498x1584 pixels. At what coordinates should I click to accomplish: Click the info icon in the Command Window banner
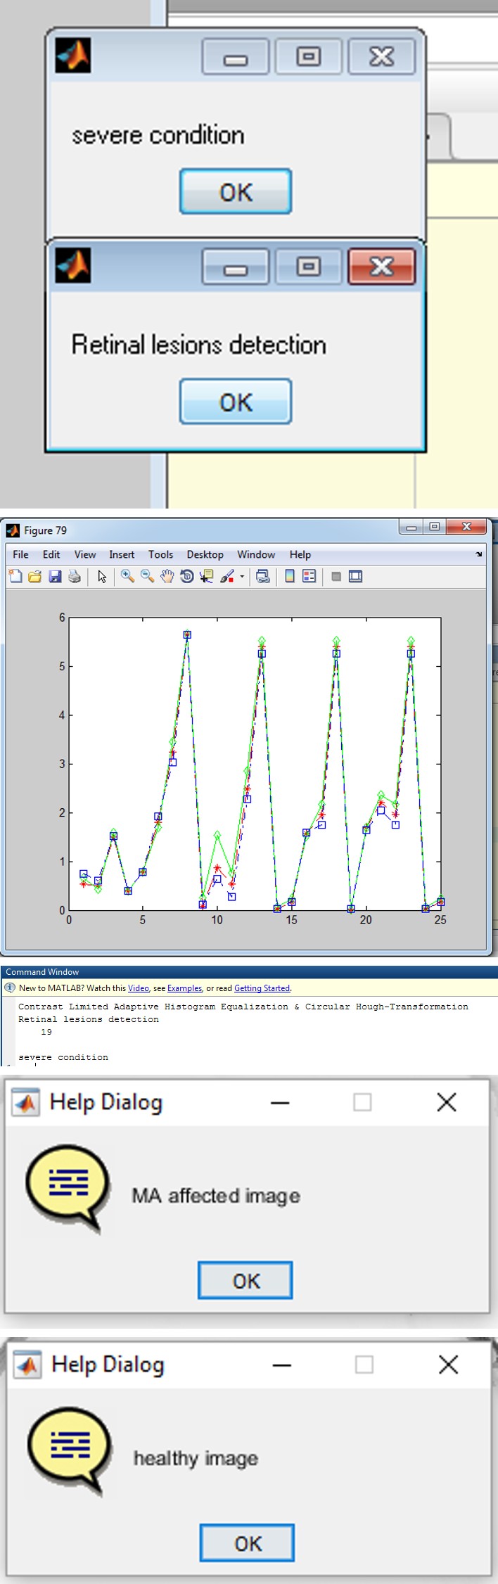(10, 988)
